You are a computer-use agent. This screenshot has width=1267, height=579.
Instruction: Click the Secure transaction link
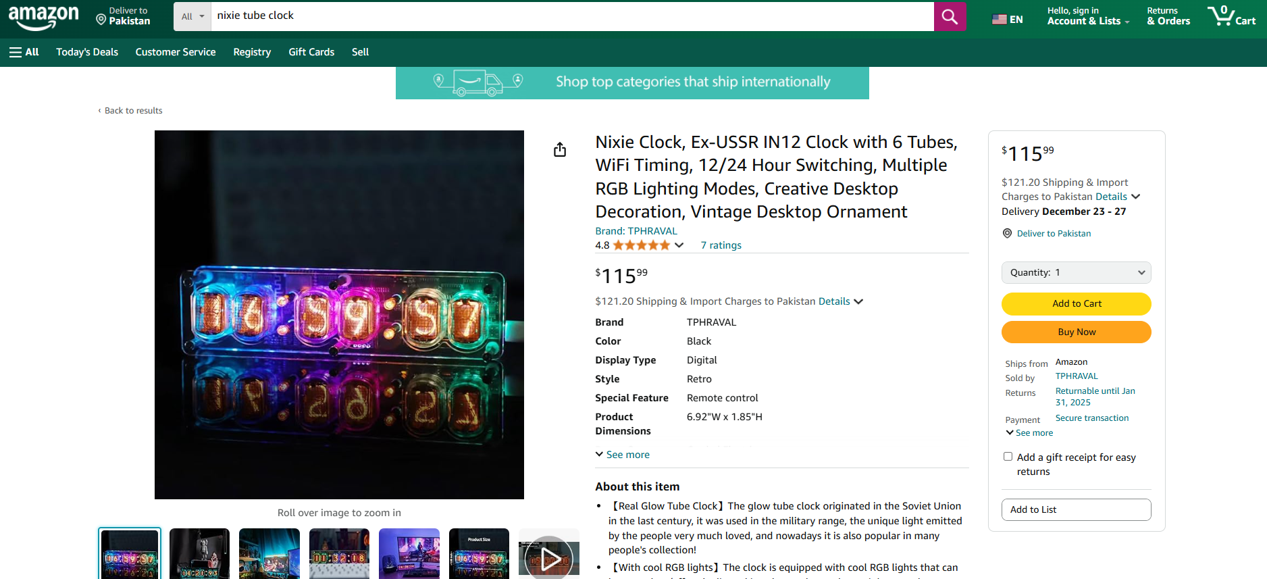point(1092,418)
